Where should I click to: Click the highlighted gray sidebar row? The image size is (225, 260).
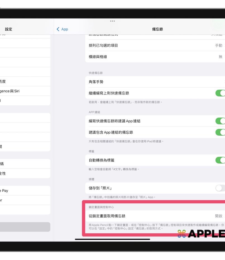(x=25, y=227)
